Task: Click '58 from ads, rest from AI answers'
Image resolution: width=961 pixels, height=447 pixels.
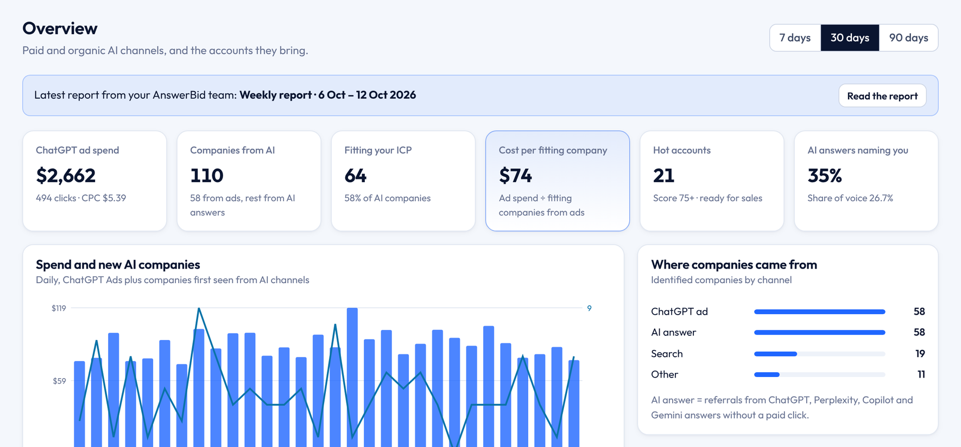Action: 243,205
